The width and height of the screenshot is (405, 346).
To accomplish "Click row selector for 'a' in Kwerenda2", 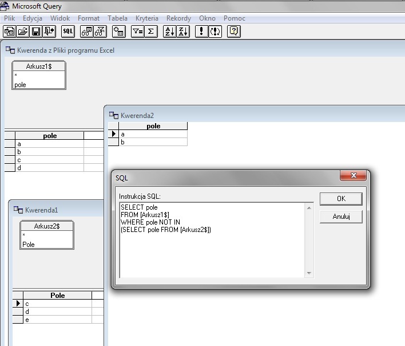I will pyautogui.click(x=113, y=134).
